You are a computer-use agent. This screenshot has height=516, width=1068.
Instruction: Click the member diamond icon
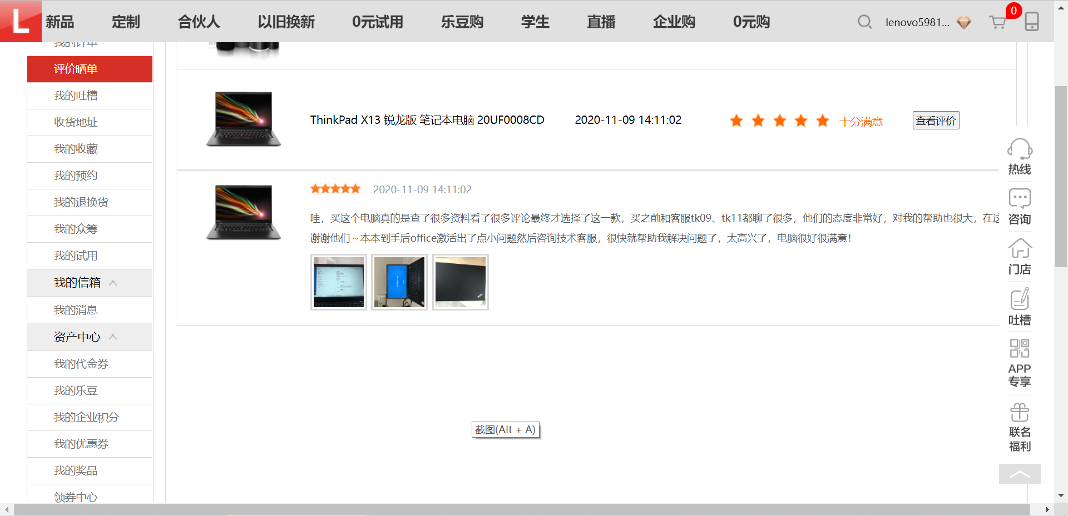pyautogui.click(x=964, y=22)
